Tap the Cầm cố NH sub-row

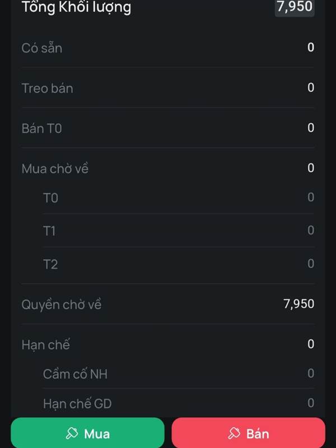click(179, 374)
